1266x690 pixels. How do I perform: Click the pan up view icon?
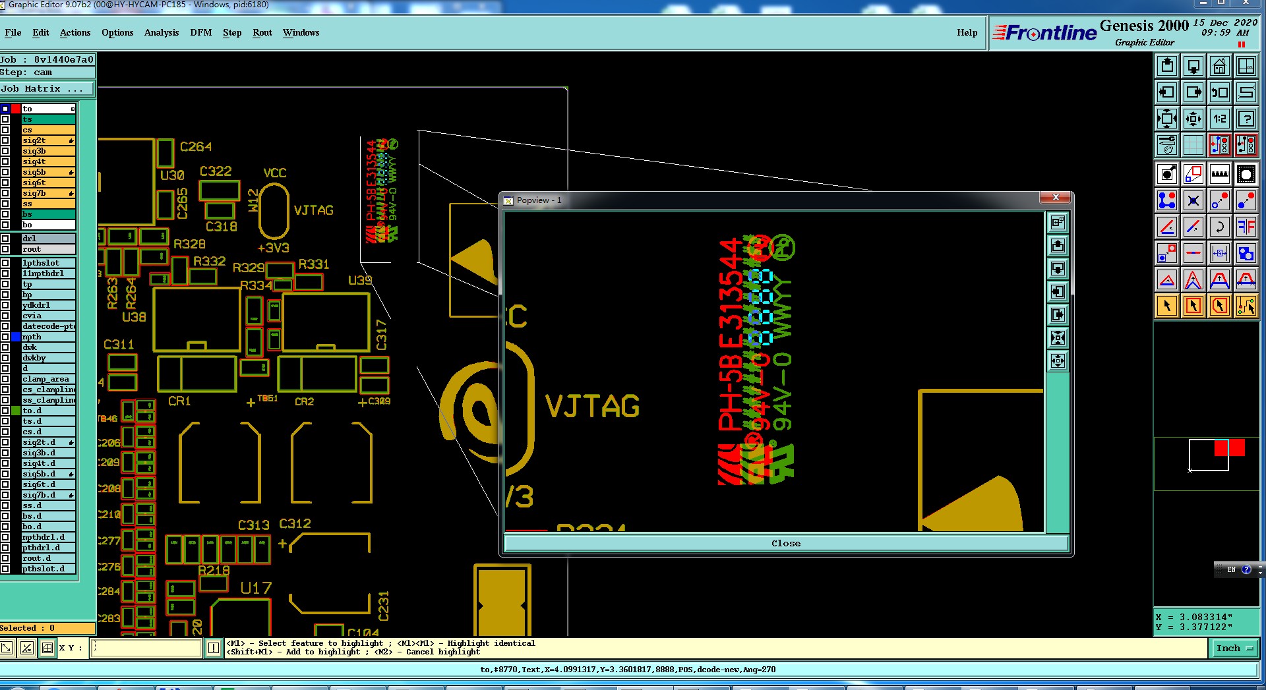click(x=1167, y=66)
